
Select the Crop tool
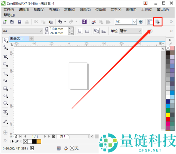point(5,57)
